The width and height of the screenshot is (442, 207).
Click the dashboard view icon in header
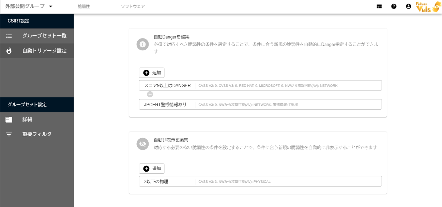coord(379,6)
